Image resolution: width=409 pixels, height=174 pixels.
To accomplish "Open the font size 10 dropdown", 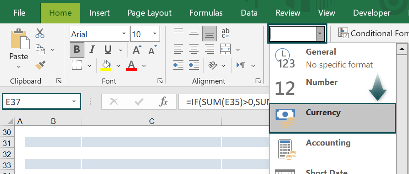I will point(155,34).
